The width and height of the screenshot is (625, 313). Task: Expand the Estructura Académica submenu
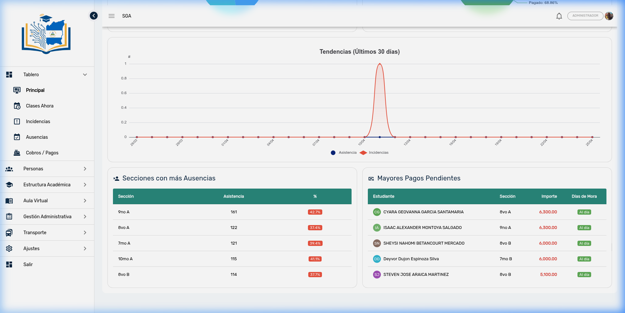85,185
